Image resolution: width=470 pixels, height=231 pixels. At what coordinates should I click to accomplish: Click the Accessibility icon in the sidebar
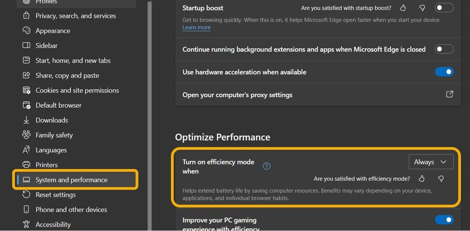pyautogui.click(x=26, y=224)
